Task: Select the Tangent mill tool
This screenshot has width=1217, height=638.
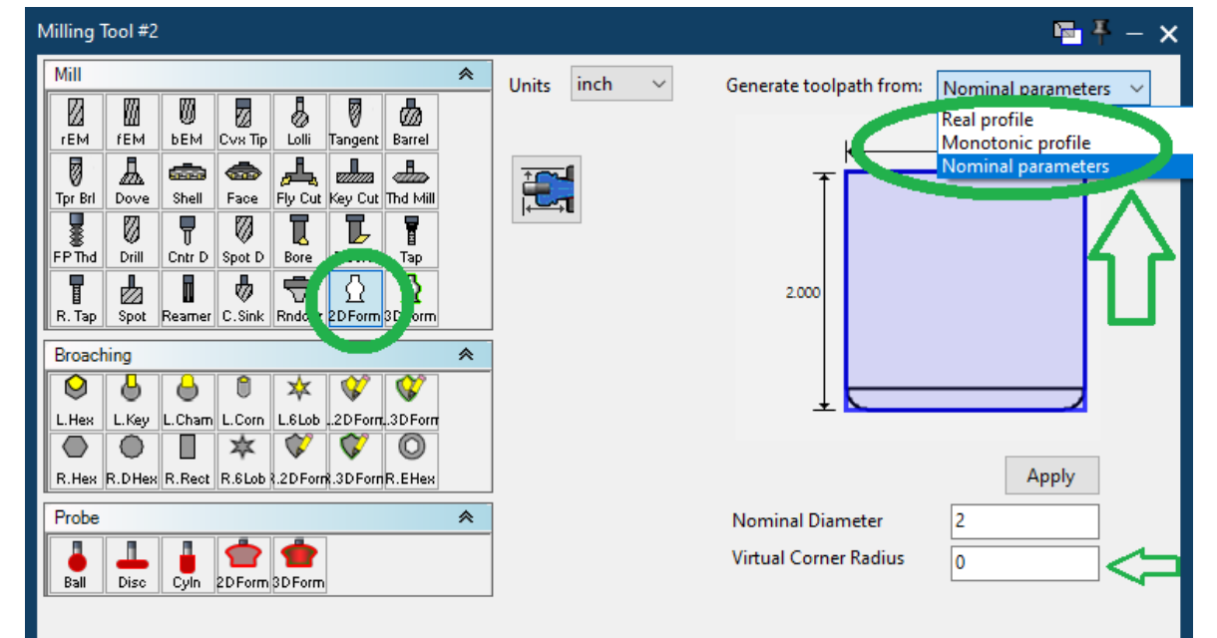Action: pyautogui.click(x=354, y=122)
